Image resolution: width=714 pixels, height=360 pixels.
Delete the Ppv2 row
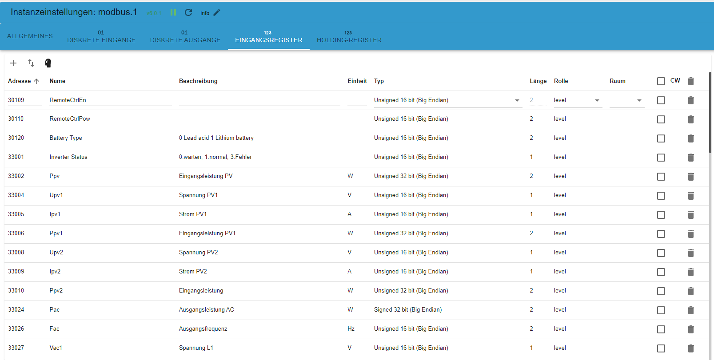pyautogui.click(x=691, y=291)
